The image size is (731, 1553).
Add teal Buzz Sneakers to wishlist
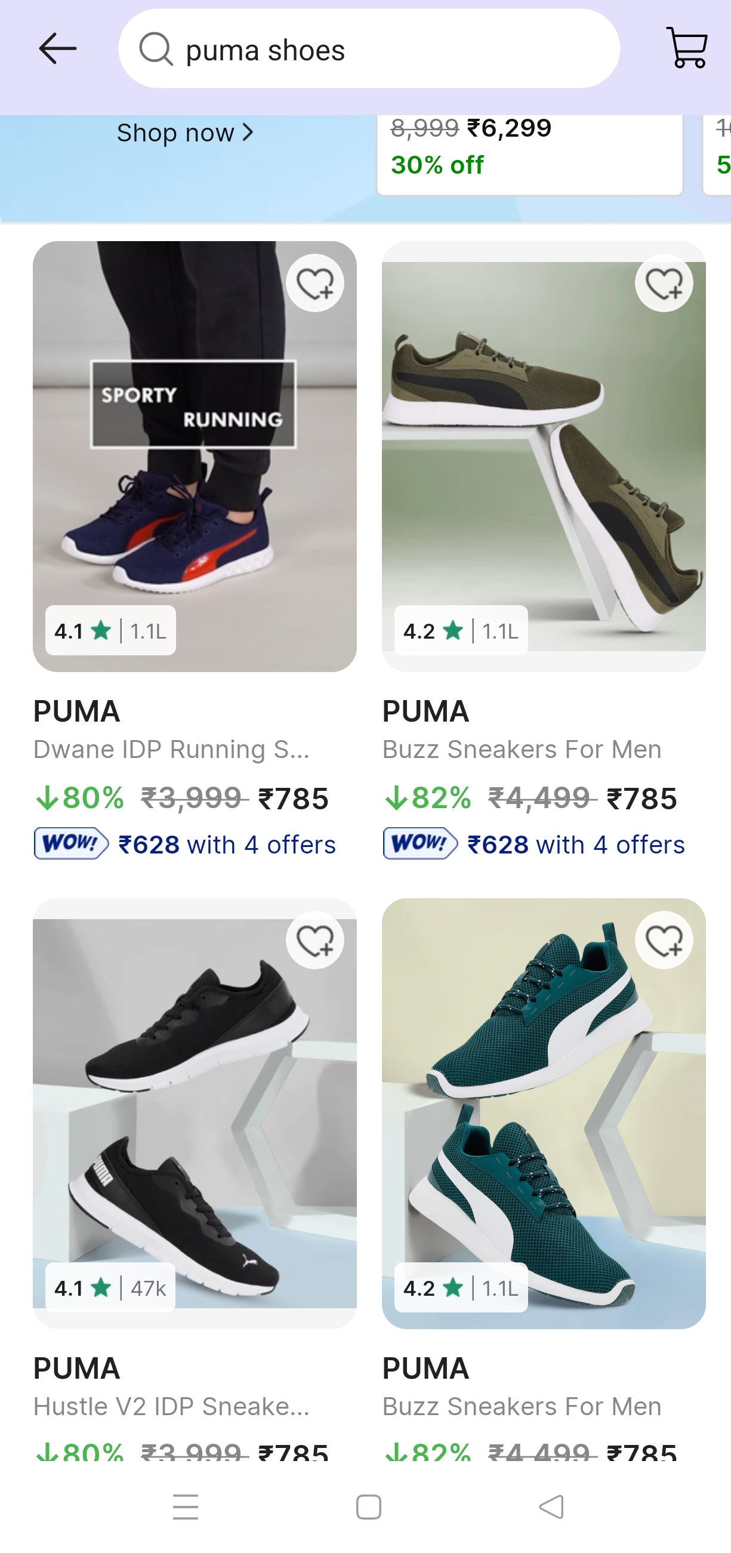[x=664, y=940]
